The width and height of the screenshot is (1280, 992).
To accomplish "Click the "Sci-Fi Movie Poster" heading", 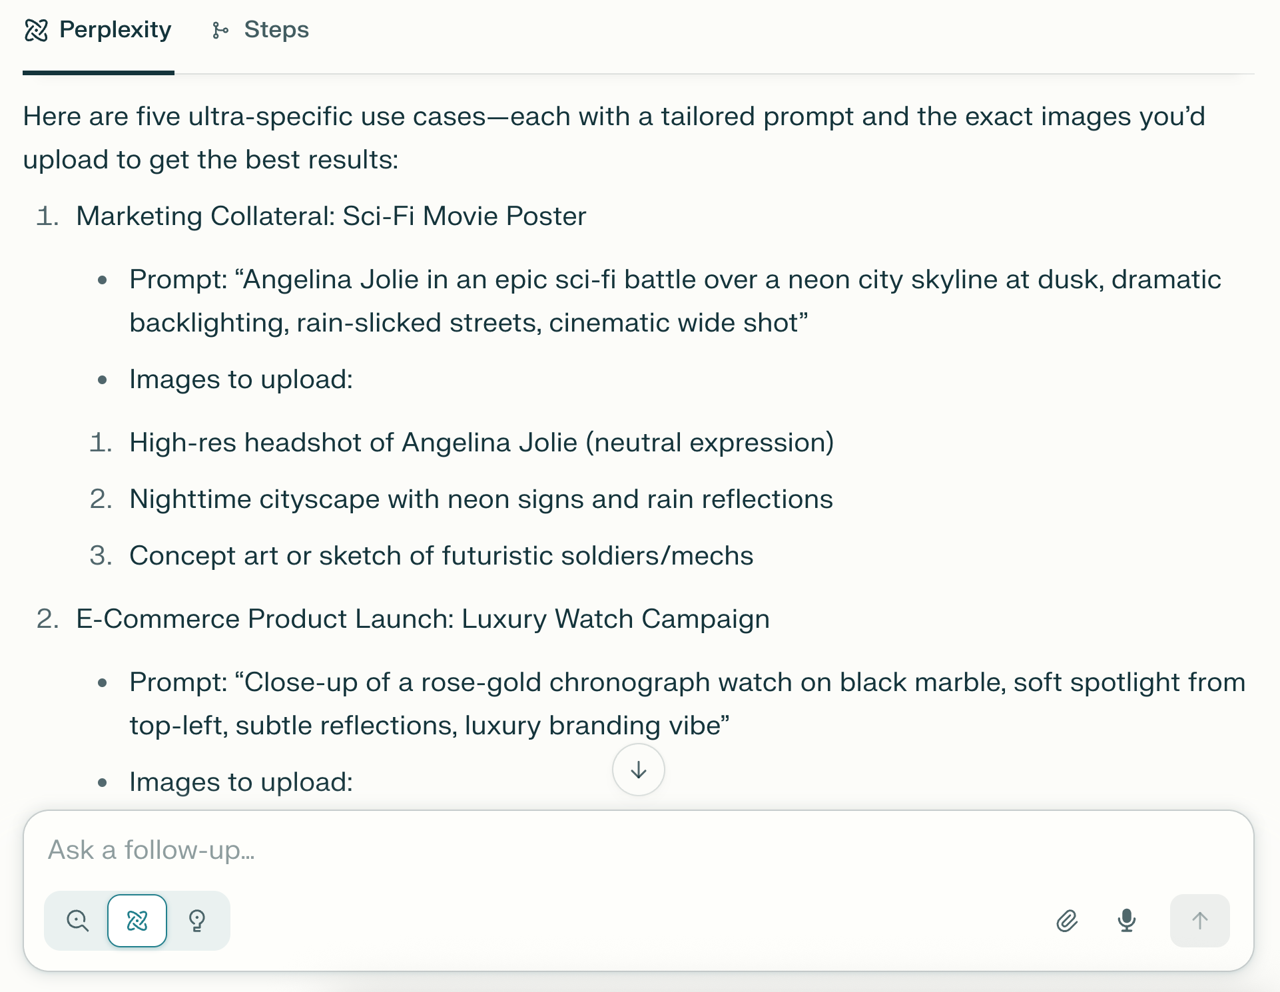I will [x=331, y=216].
